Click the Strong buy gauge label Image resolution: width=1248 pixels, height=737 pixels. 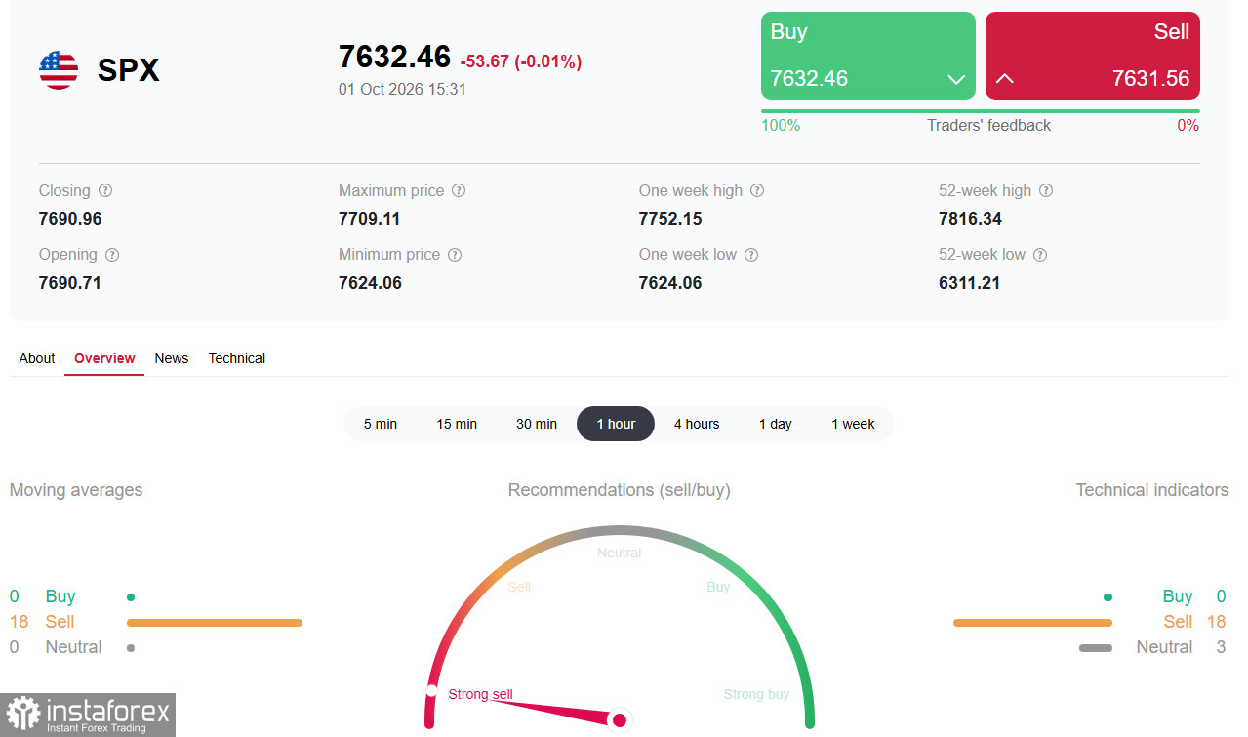click(756, 694)
